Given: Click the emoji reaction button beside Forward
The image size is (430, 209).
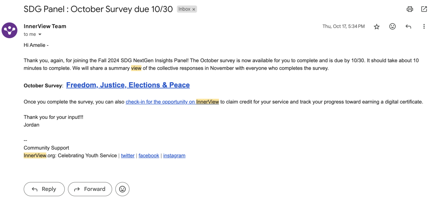Looking at the screenshot, I should pyautogui.click(x=122, y=189).
